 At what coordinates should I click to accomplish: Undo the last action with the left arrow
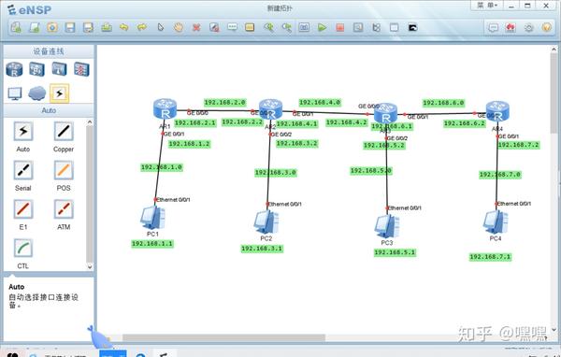(124, 27)
